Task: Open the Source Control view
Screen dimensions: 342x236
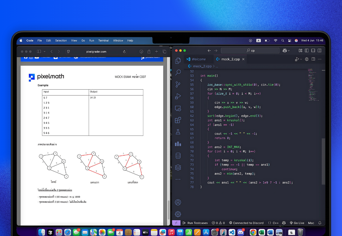Action: (178, 84)
